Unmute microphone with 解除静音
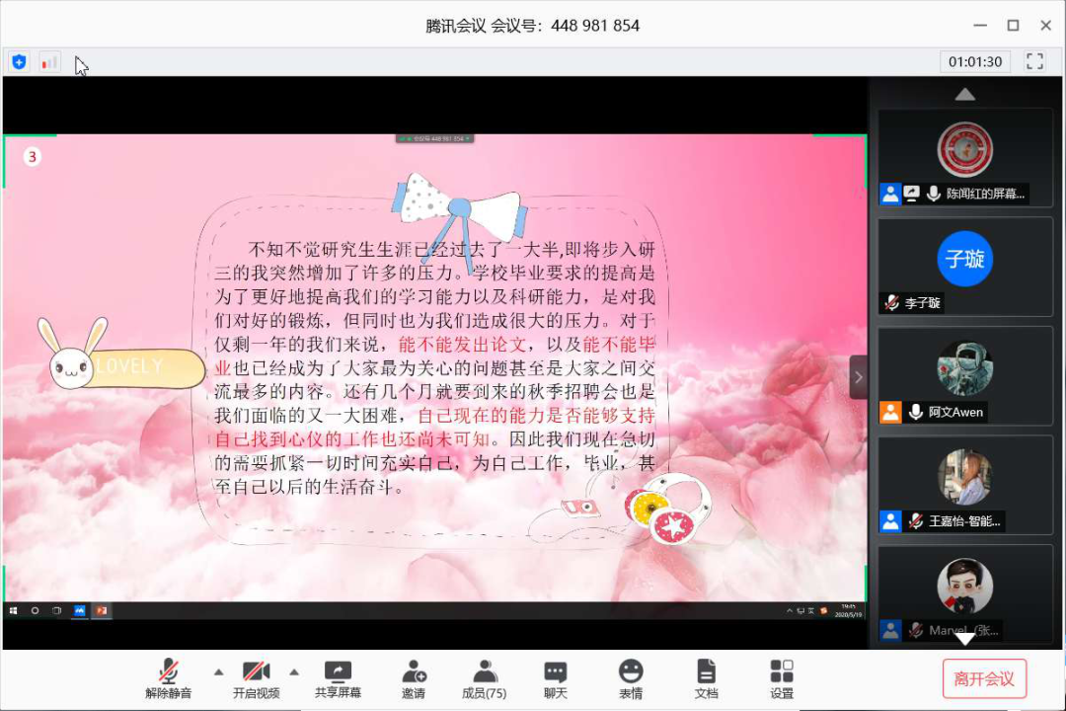The image size is (1066, 711). (170, 678)
